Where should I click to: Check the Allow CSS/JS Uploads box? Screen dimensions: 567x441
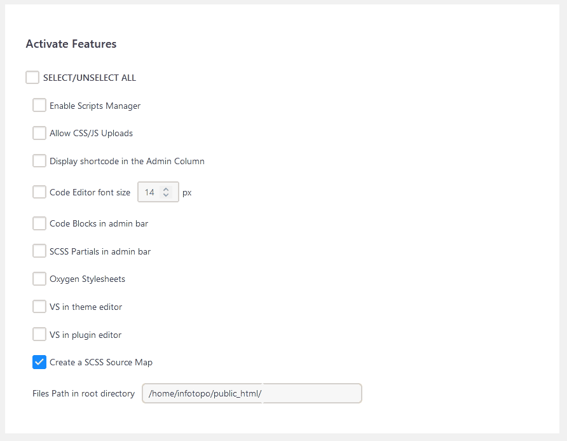39,133
